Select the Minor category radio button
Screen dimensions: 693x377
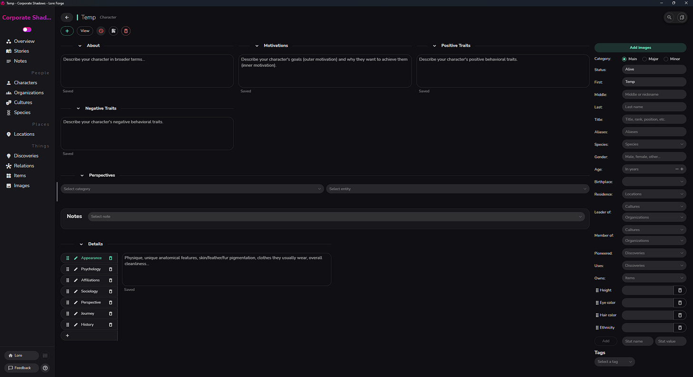point(666,59)
